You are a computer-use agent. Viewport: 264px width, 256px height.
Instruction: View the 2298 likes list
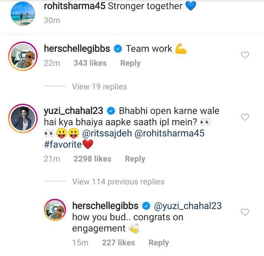tap(92, 159)
